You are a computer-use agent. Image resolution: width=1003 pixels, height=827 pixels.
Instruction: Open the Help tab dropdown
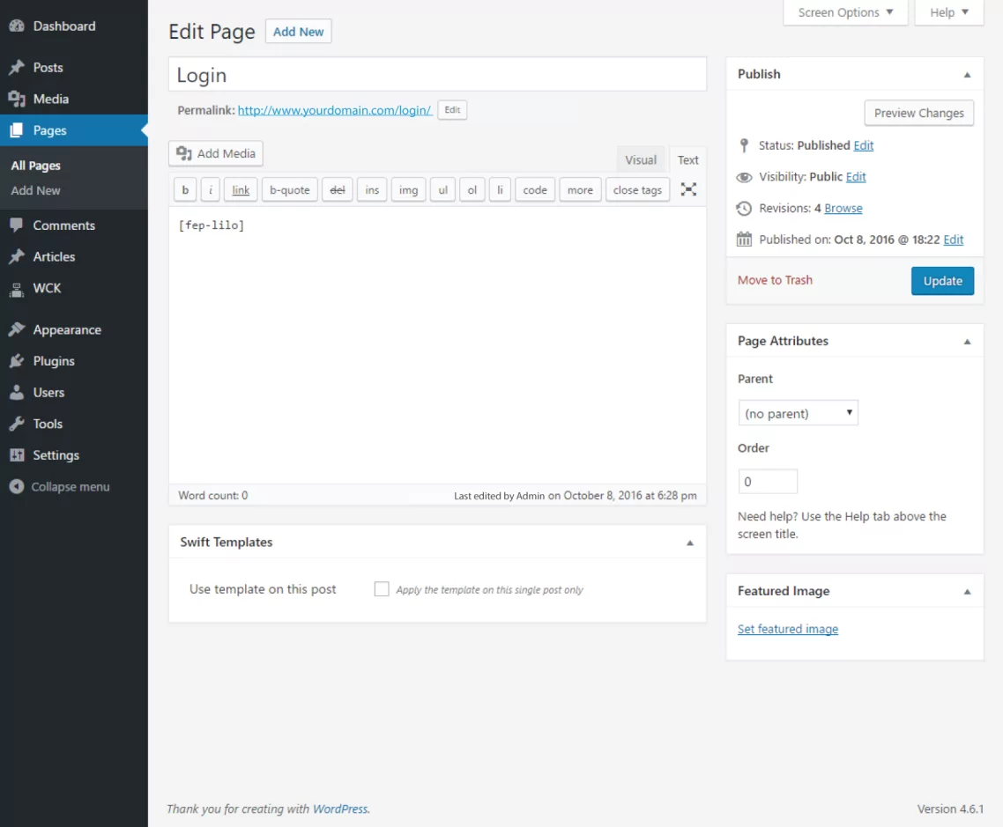click(948, 12)
